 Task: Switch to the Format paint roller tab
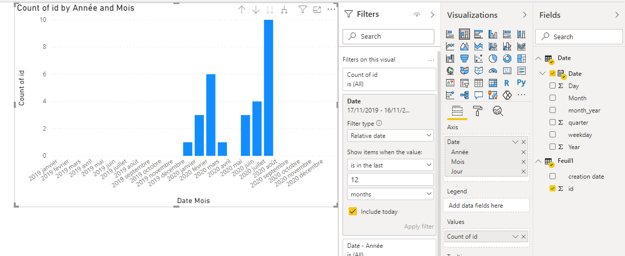pos(478,110)
